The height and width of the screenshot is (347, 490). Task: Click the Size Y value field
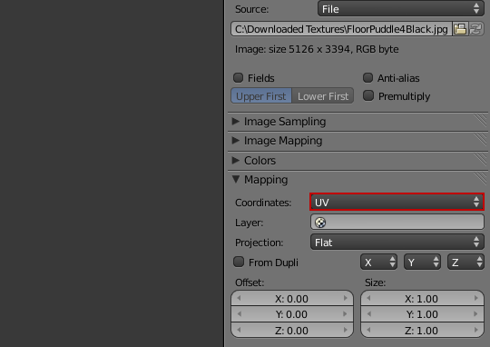point(422,314)
